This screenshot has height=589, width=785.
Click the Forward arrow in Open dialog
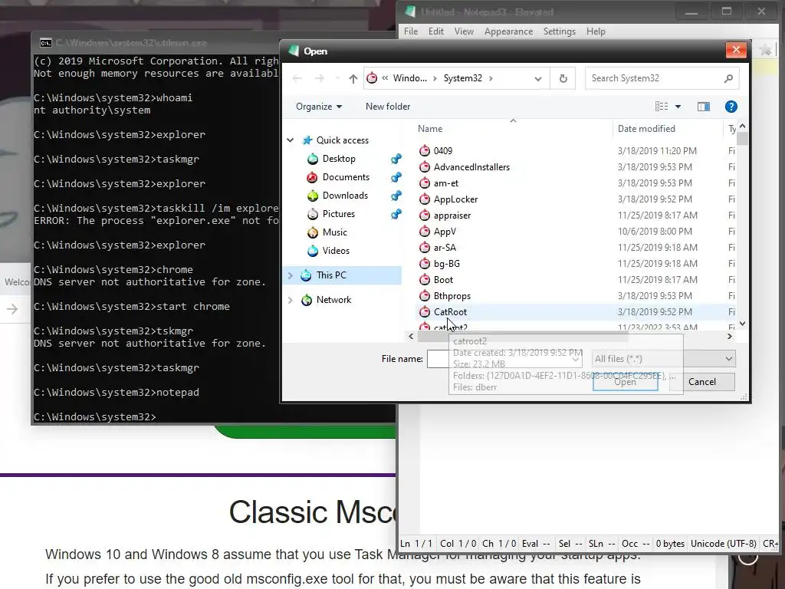click(x=320, y=79)
